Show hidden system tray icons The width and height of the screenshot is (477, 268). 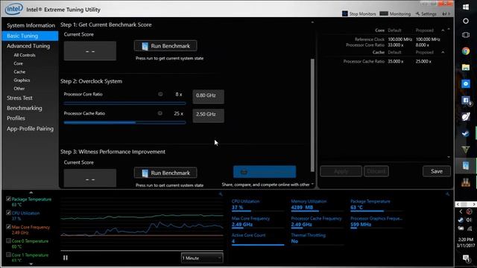pyautogui.click(x=461, y=211)
